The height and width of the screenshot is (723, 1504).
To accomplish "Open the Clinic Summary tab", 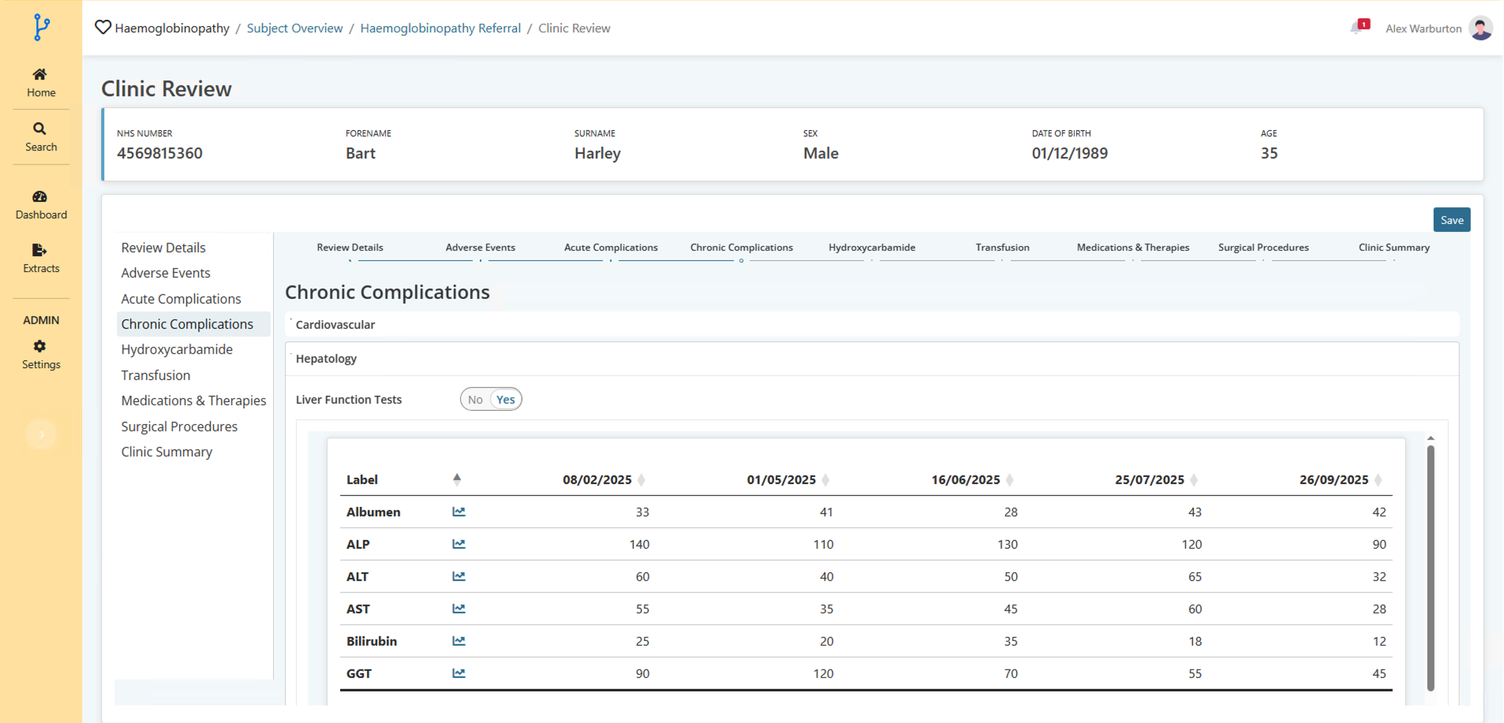I will click(1394, 248).
